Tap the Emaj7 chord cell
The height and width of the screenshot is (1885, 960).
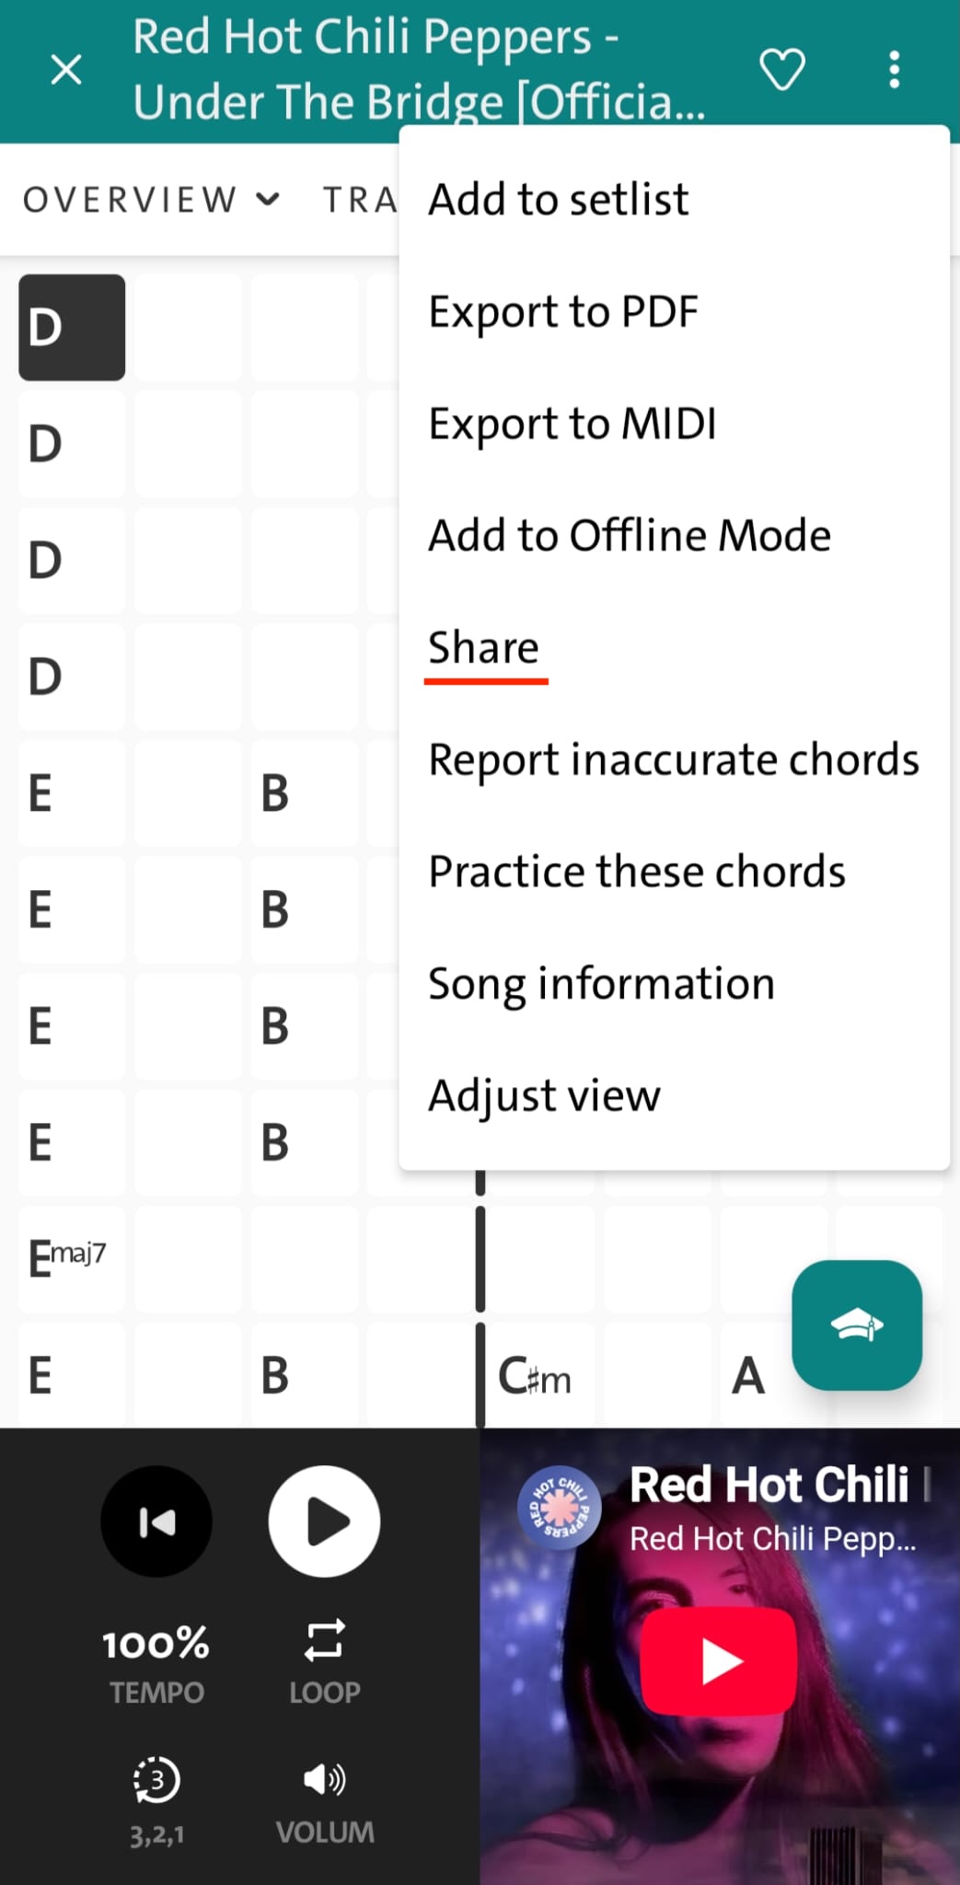(72, 1258)
